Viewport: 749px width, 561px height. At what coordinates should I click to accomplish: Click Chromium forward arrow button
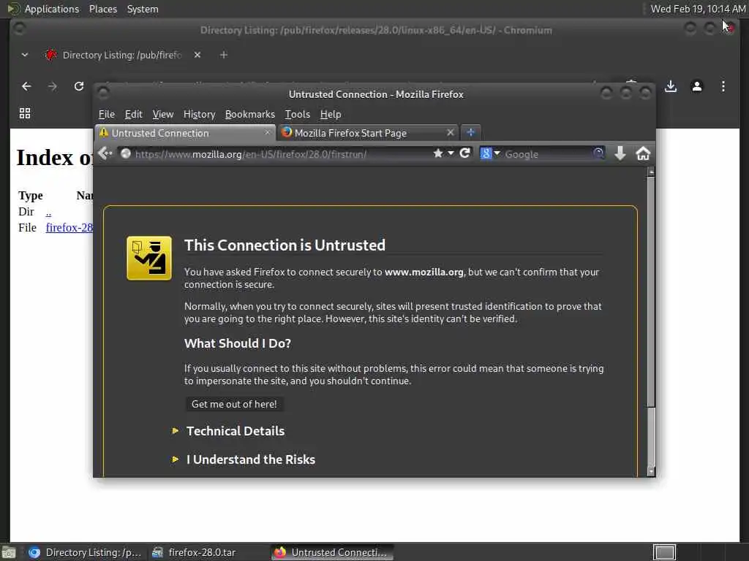[x=53, y=86]
